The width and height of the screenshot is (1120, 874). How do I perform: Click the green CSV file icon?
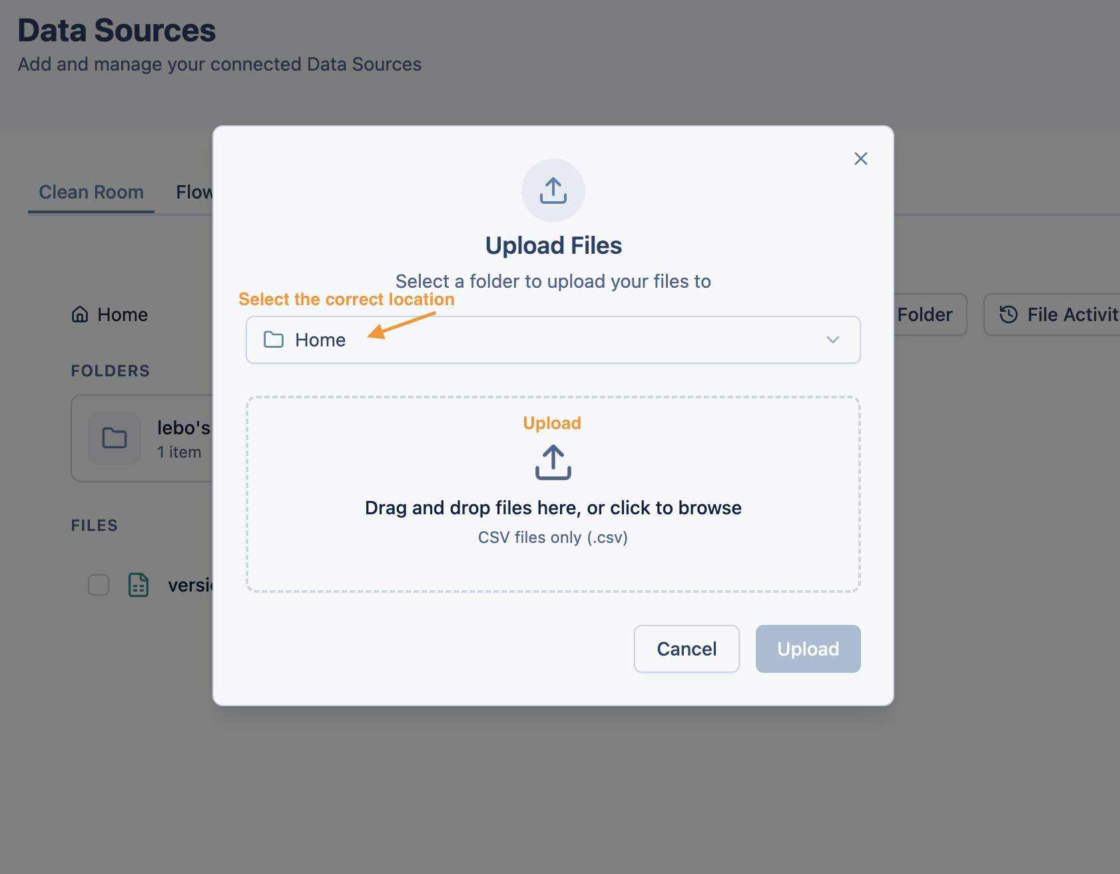139,585
